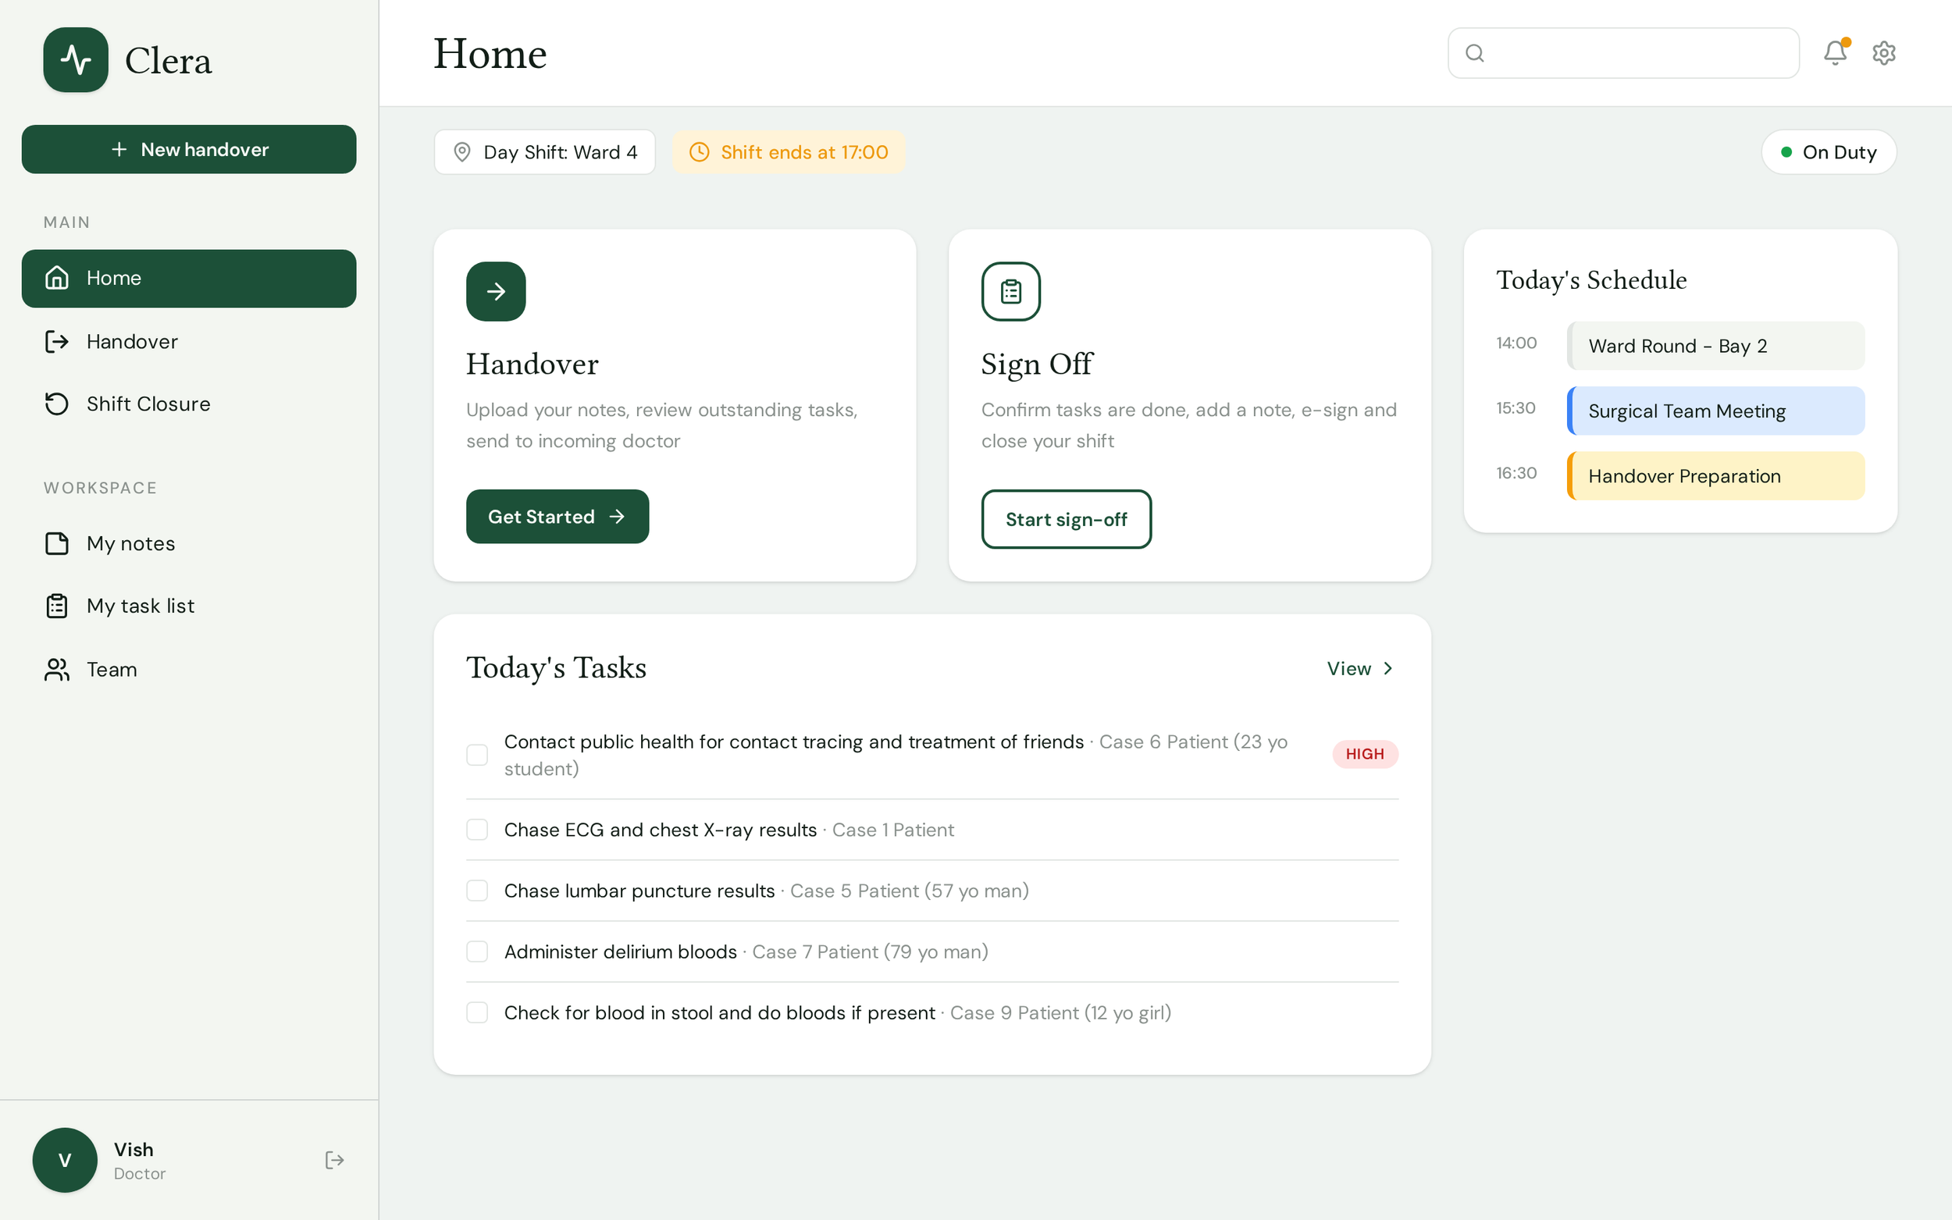Viewport: 1952px width, 1220px height.
Task: Go to the Handover menu item
Action: 189,341
